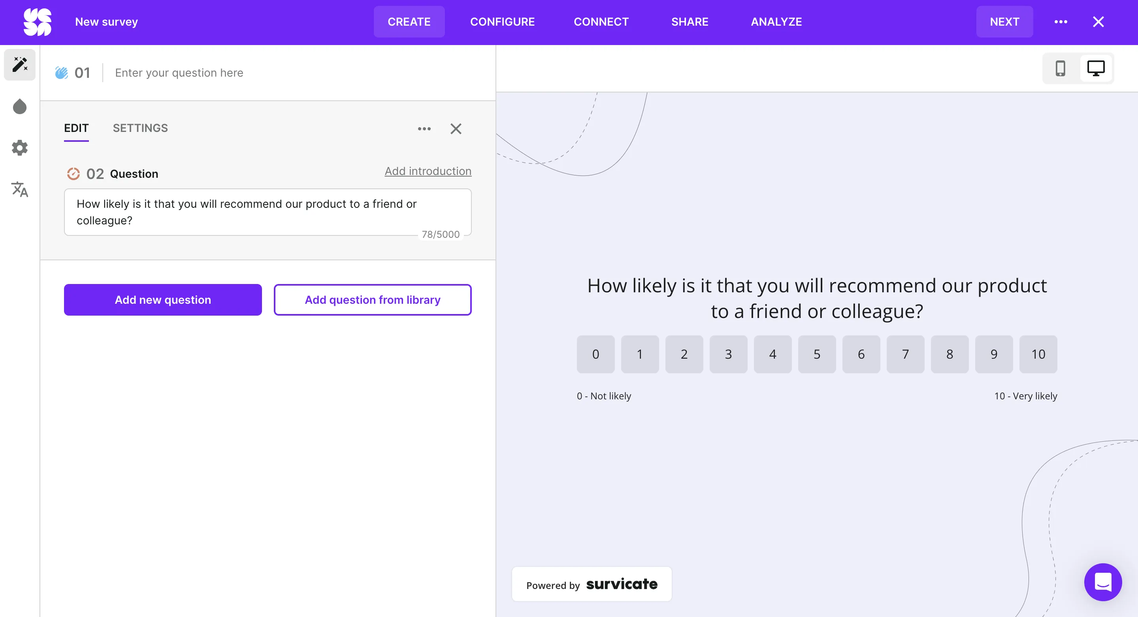Open header more options menu
This screenshot has height=617, width=1138.
coord(1061,22)
